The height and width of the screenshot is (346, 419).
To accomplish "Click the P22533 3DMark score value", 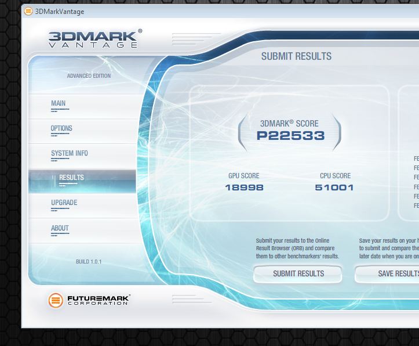I will [290, 136].
